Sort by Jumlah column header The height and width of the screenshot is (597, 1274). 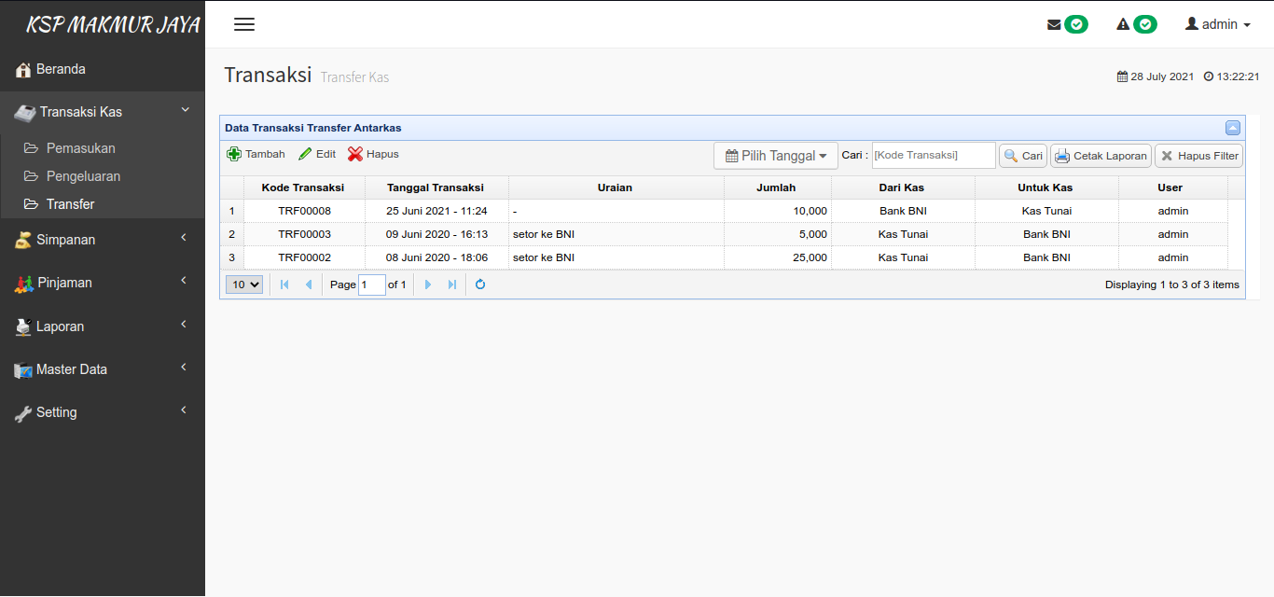(x=776, y=187)
